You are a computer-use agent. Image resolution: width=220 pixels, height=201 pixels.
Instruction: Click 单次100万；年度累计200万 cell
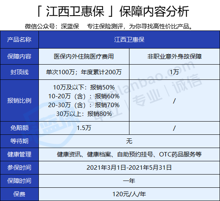[84, 72]
